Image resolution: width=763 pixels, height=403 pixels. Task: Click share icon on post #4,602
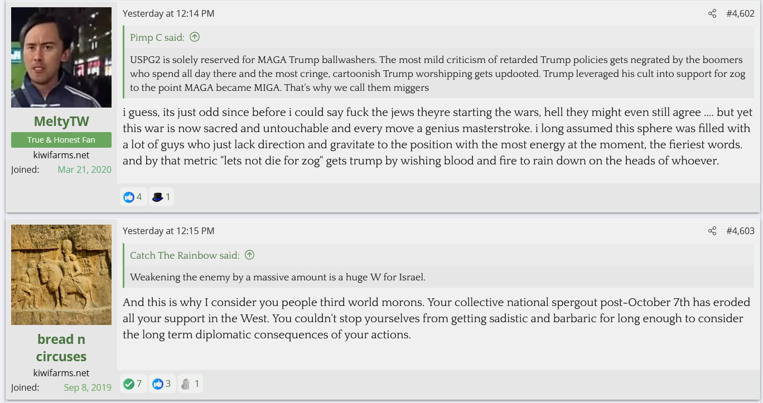(712, 14)
